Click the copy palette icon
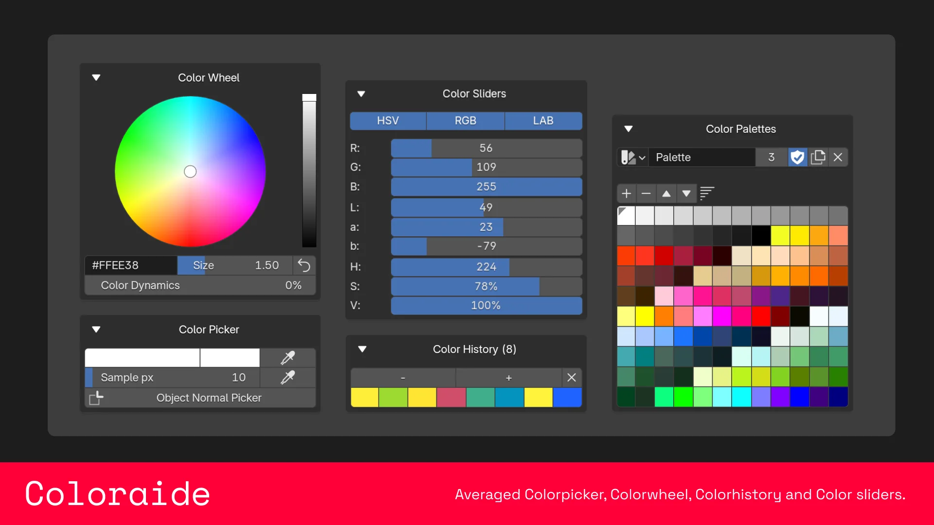 pyautogui.click(x=818, y=157)
